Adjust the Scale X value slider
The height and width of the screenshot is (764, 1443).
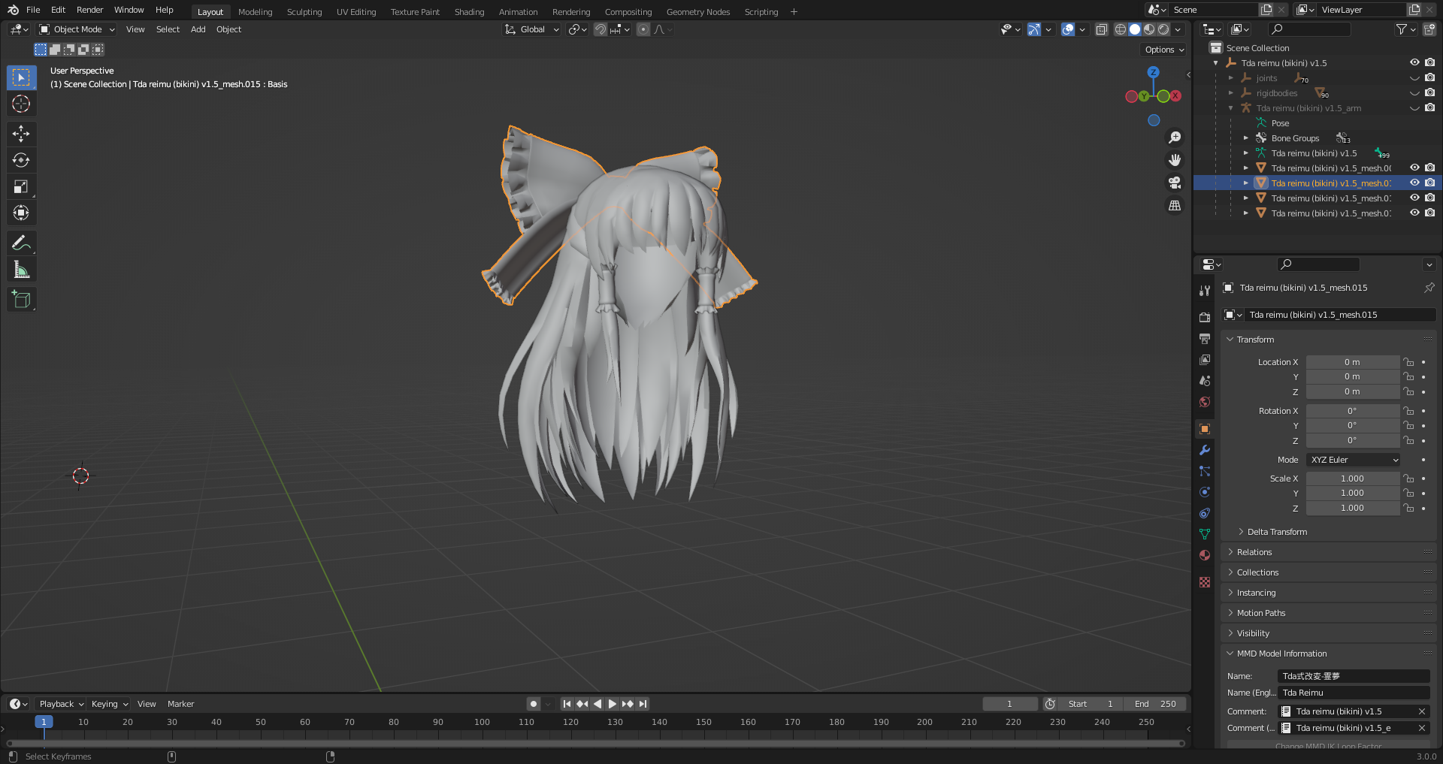[x=1353, y=478]
